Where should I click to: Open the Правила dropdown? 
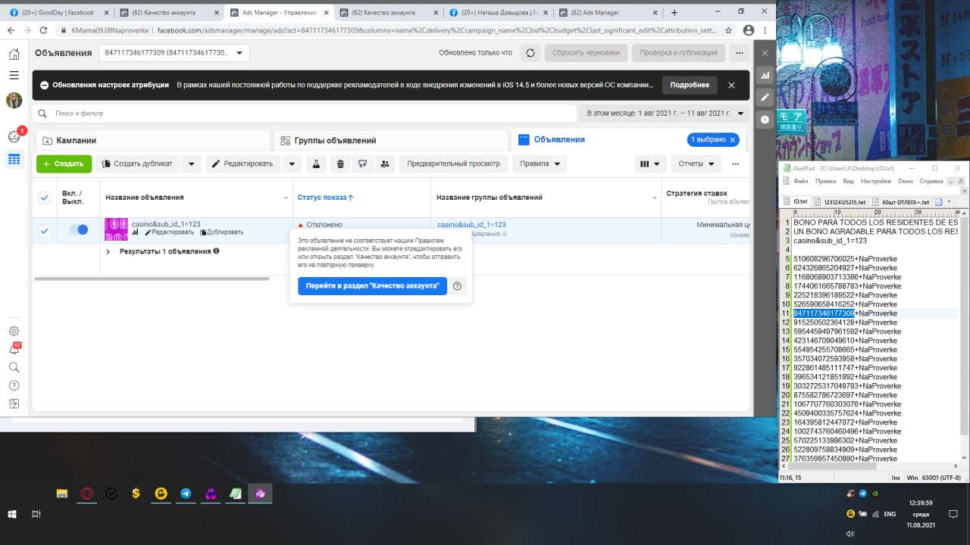tap(540, 163)
